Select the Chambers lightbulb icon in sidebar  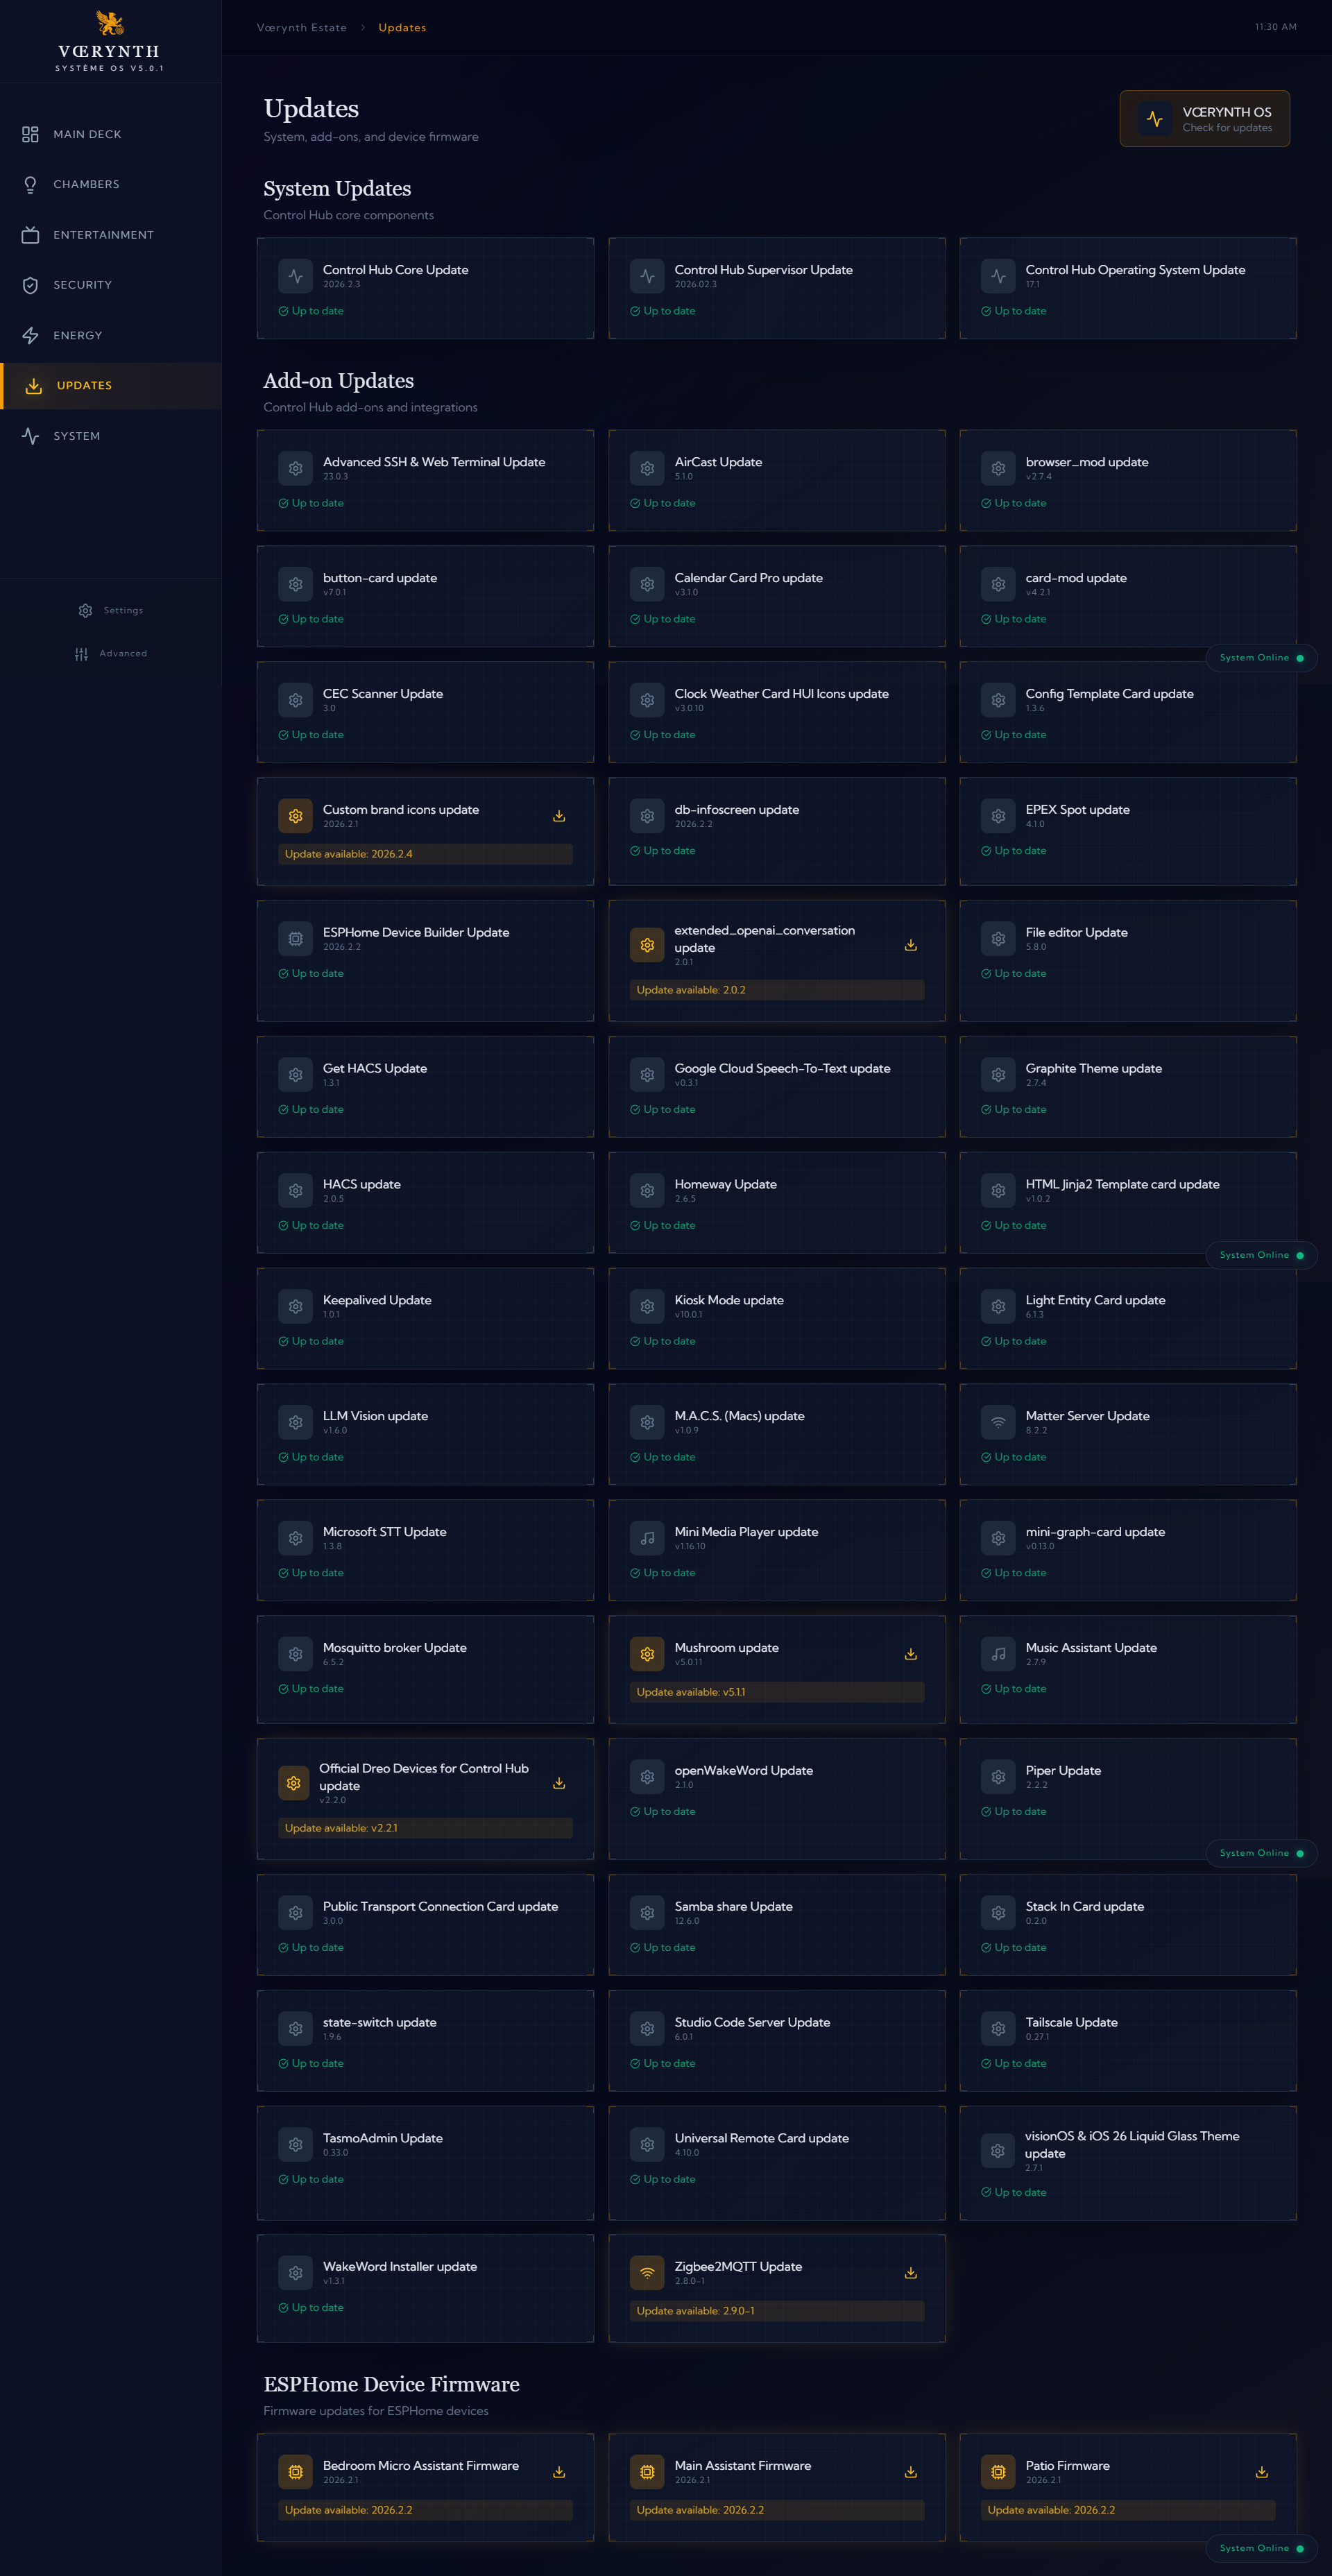click(x=30, y=184)
